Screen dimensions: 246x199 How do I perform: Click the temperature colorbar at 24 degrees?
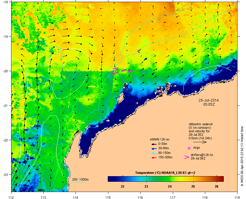(x=170, y=179)
